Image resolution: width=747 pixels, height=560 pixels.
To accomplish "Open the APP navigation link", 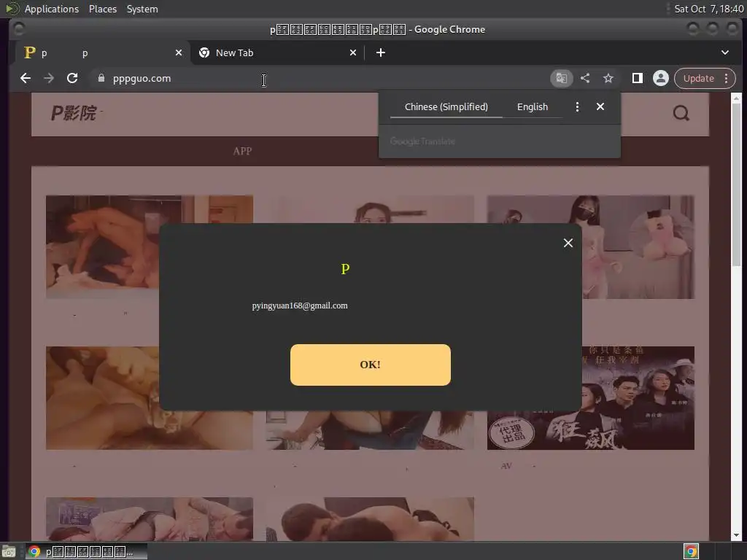I will click(x=242, y=152).
